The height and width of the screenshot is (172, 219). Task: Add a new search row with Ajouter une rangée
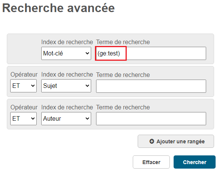point(176,141)
